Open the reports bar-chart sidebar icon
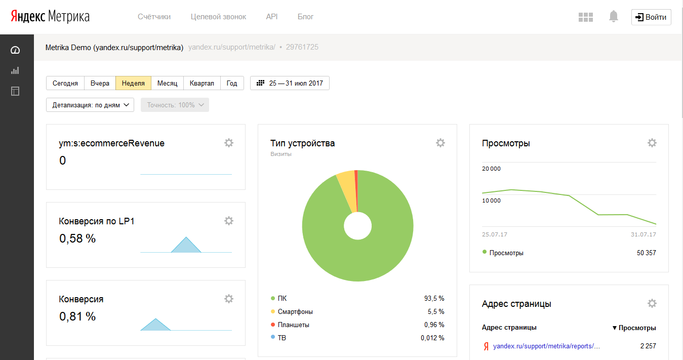Image resolution: width=683 pixels, height=360 pixels. point(15,70)
